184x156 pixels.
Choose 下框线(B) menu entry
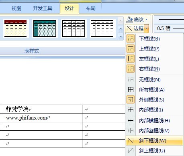click(155, 38)
